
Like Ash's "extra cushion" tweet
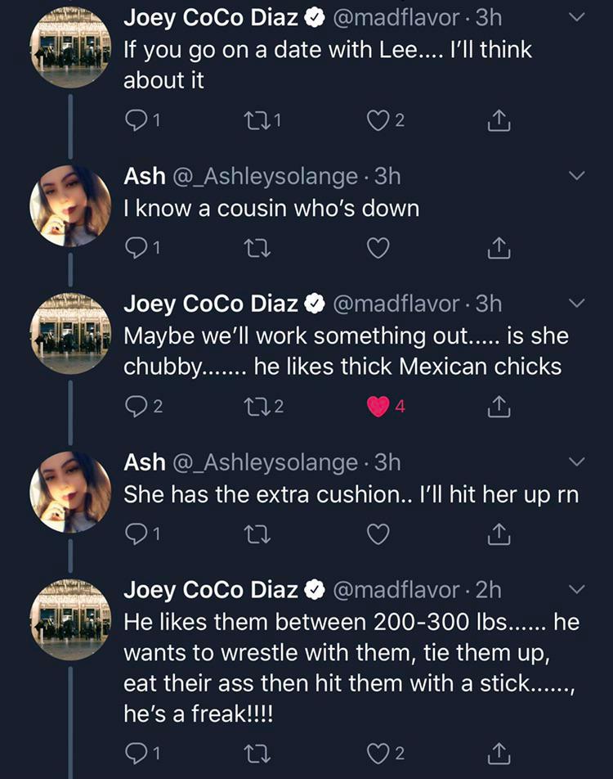[378, 533]
